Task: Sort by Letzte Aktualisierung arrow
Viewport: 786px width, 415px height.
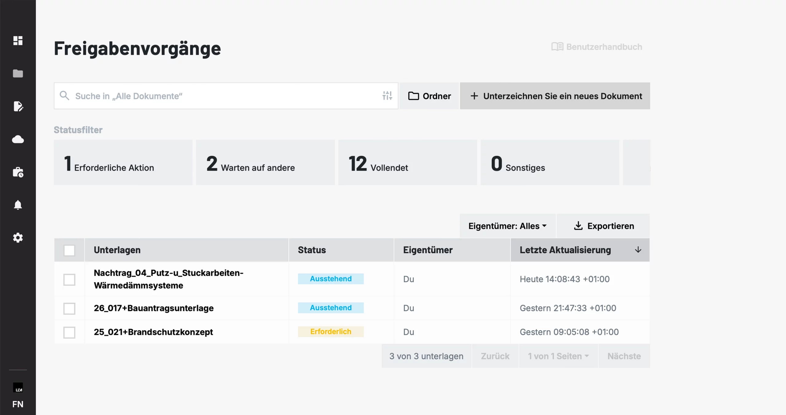Action: 638,250
